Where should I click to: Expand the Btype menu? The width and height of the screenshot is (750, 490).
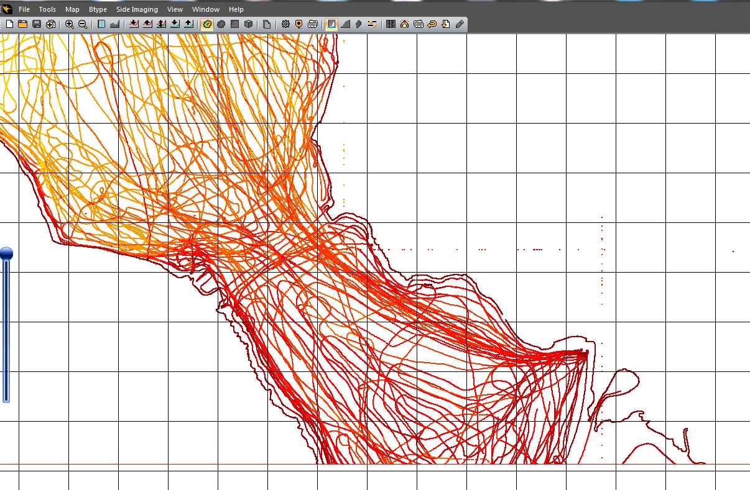click(x=98, y=9)
